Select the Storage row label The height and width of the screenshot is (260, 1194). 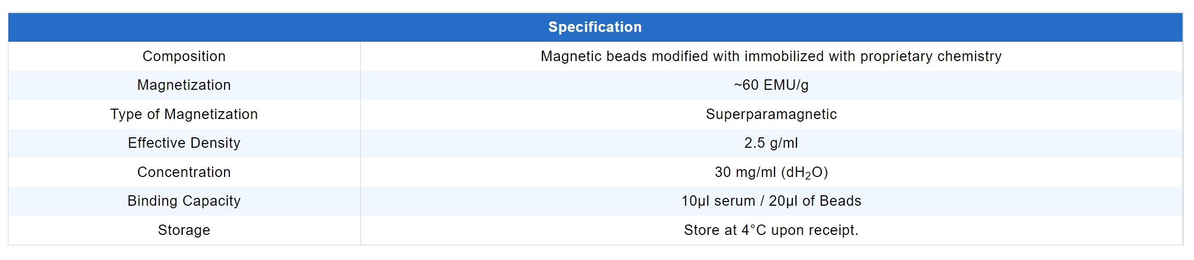click(x=184, y=230)
